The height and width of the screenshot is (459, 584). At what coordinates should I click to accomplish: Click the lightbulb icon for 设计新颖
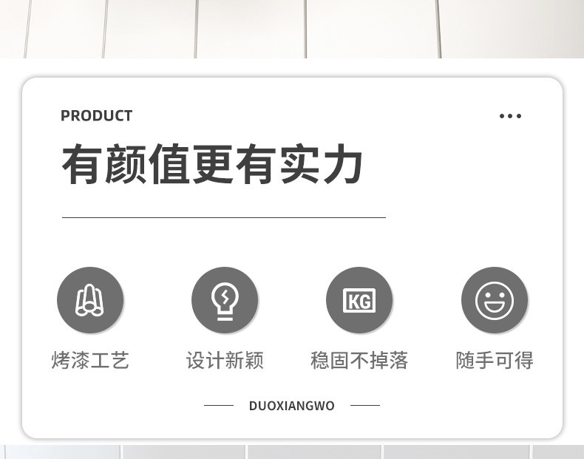225,302
